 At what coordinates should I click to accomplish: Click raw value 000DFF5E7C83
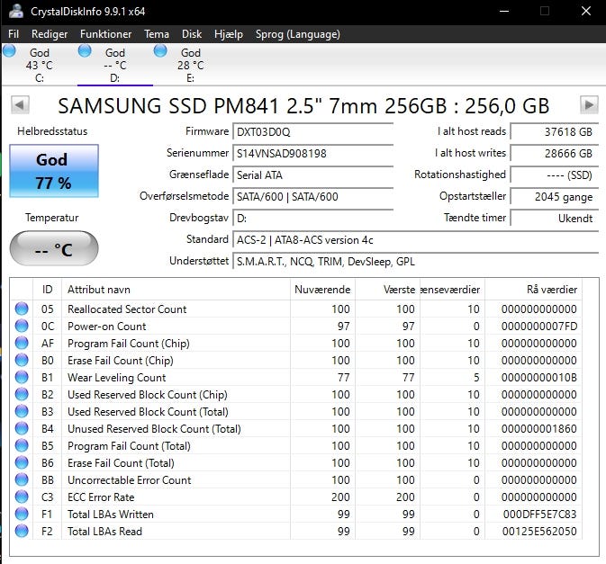click(539, 515)
